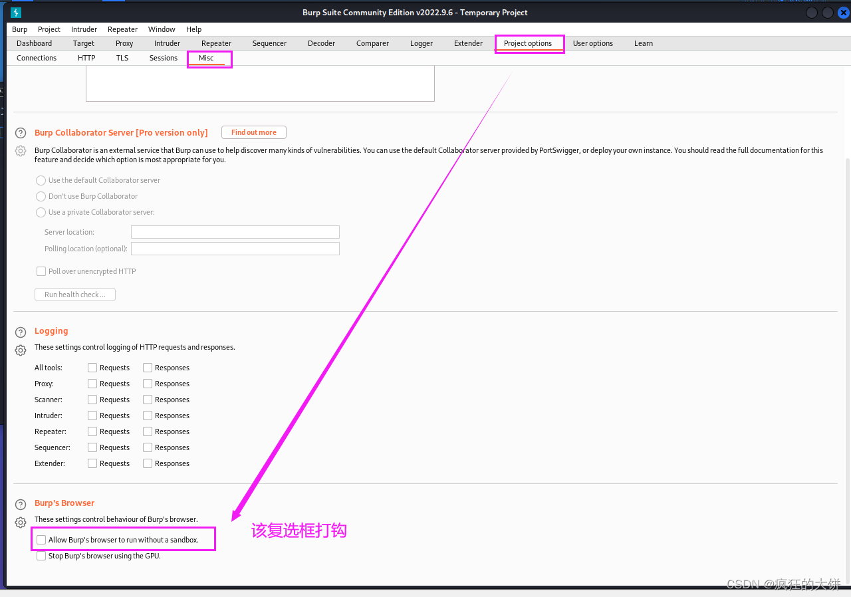Enable All tools Requests logging checkbox
The image size is (851, 597).
point(92,368)
